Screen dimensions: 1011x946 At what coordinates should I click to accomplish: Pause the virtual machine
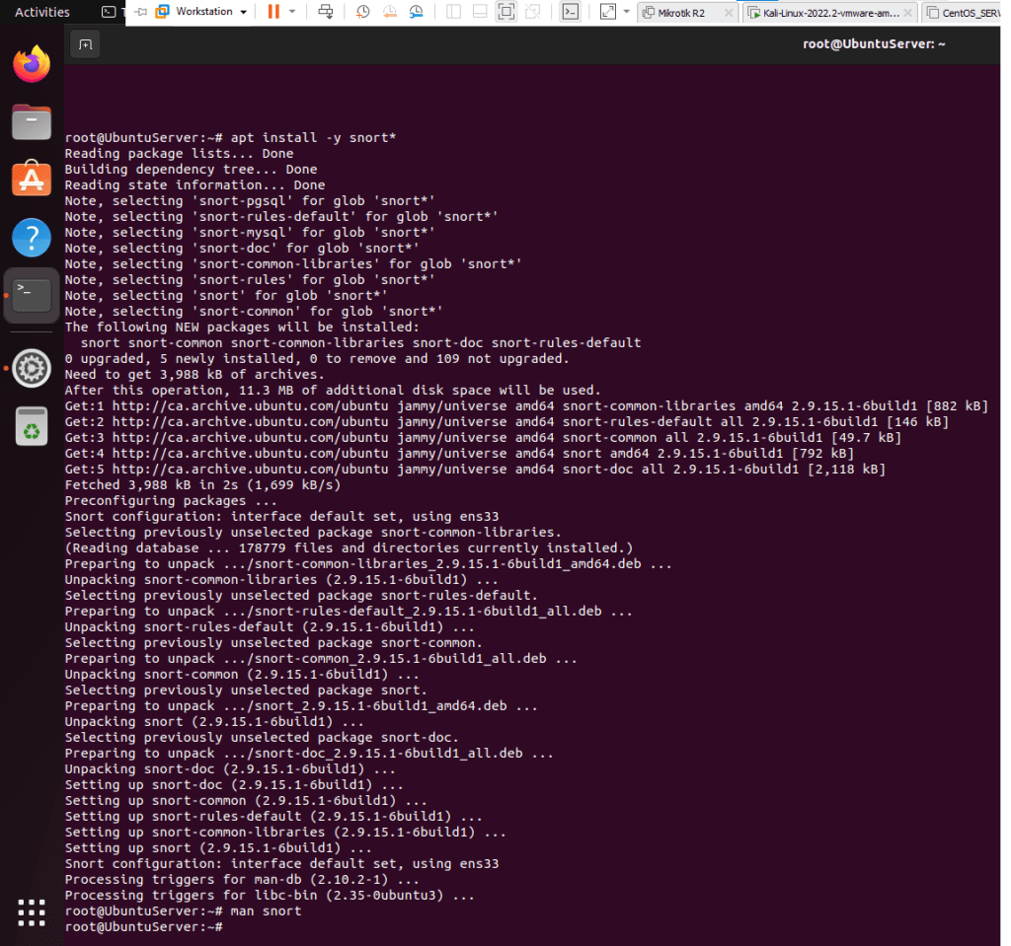273,12
